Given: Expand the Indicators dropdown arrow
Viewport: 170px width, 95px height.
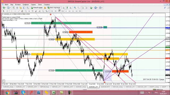Looking at the screenshot, I should click(93, 8).
